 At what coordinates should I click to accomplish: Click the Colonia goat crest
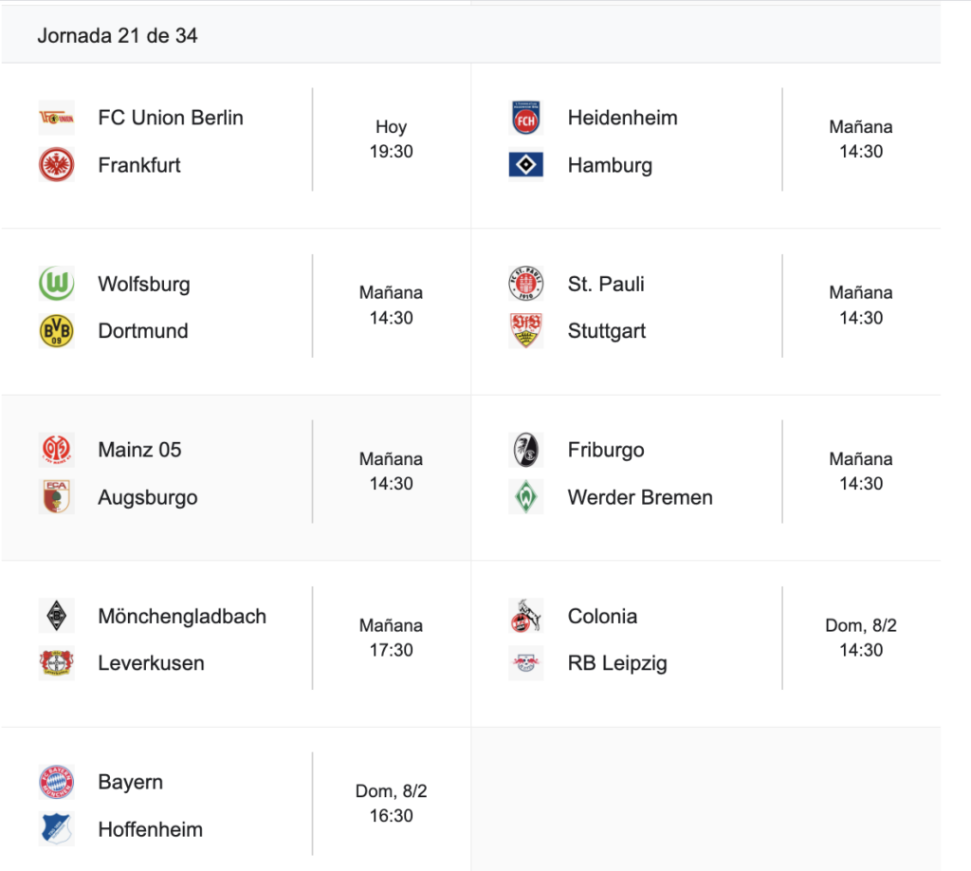pos(526,616)
